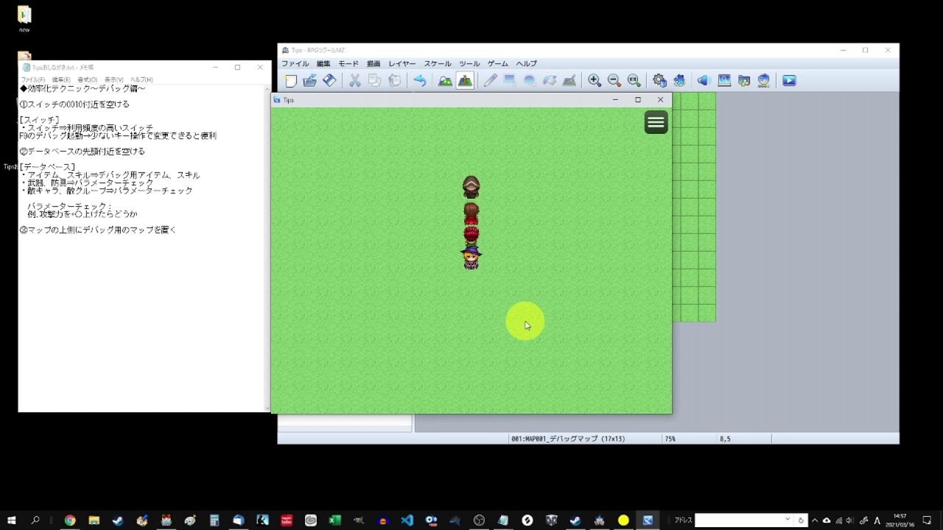This screenshot has width=943, height=530.
Task: Click the taskbar search magnifier
Action: [35, 520]
